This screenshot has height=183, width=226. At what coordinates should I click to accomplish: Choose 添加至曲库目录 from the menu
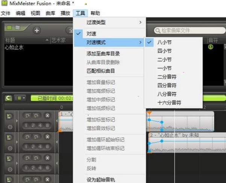[109, 54]
